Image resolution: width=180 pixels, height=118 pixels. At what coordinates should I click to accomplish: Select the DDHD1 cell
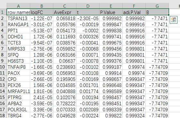pyautogui.click(x=18, y=36)
